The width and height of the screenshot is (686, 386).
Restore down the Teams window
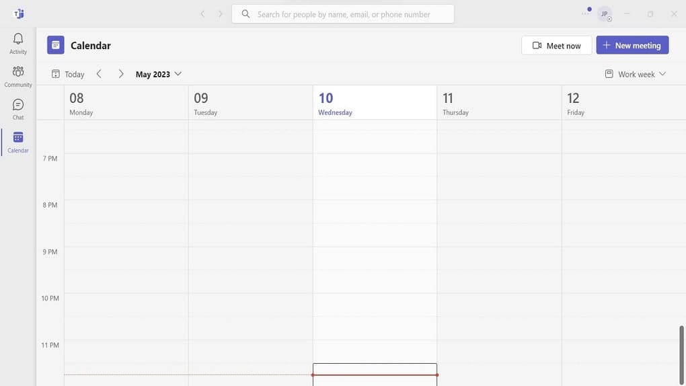(650, 14)
